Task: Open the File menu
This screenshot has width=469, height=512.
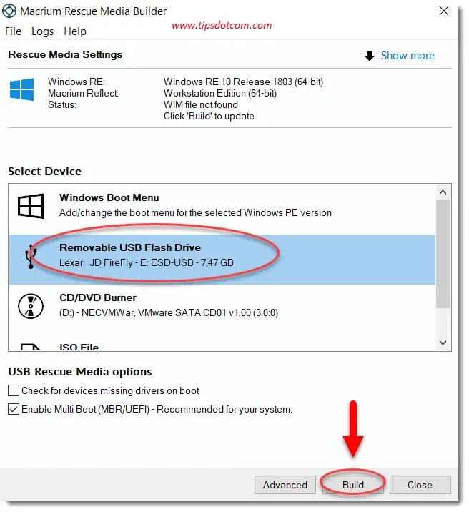Action: pos(14,31)
